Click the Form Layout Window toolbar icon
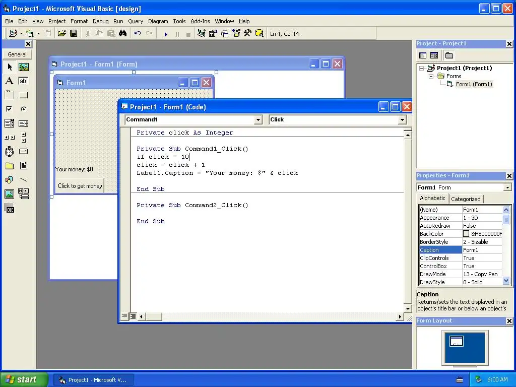516x387 pixels. 225,33
